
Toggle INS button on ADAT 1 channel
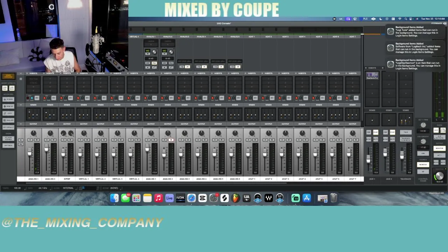point(255,98)
